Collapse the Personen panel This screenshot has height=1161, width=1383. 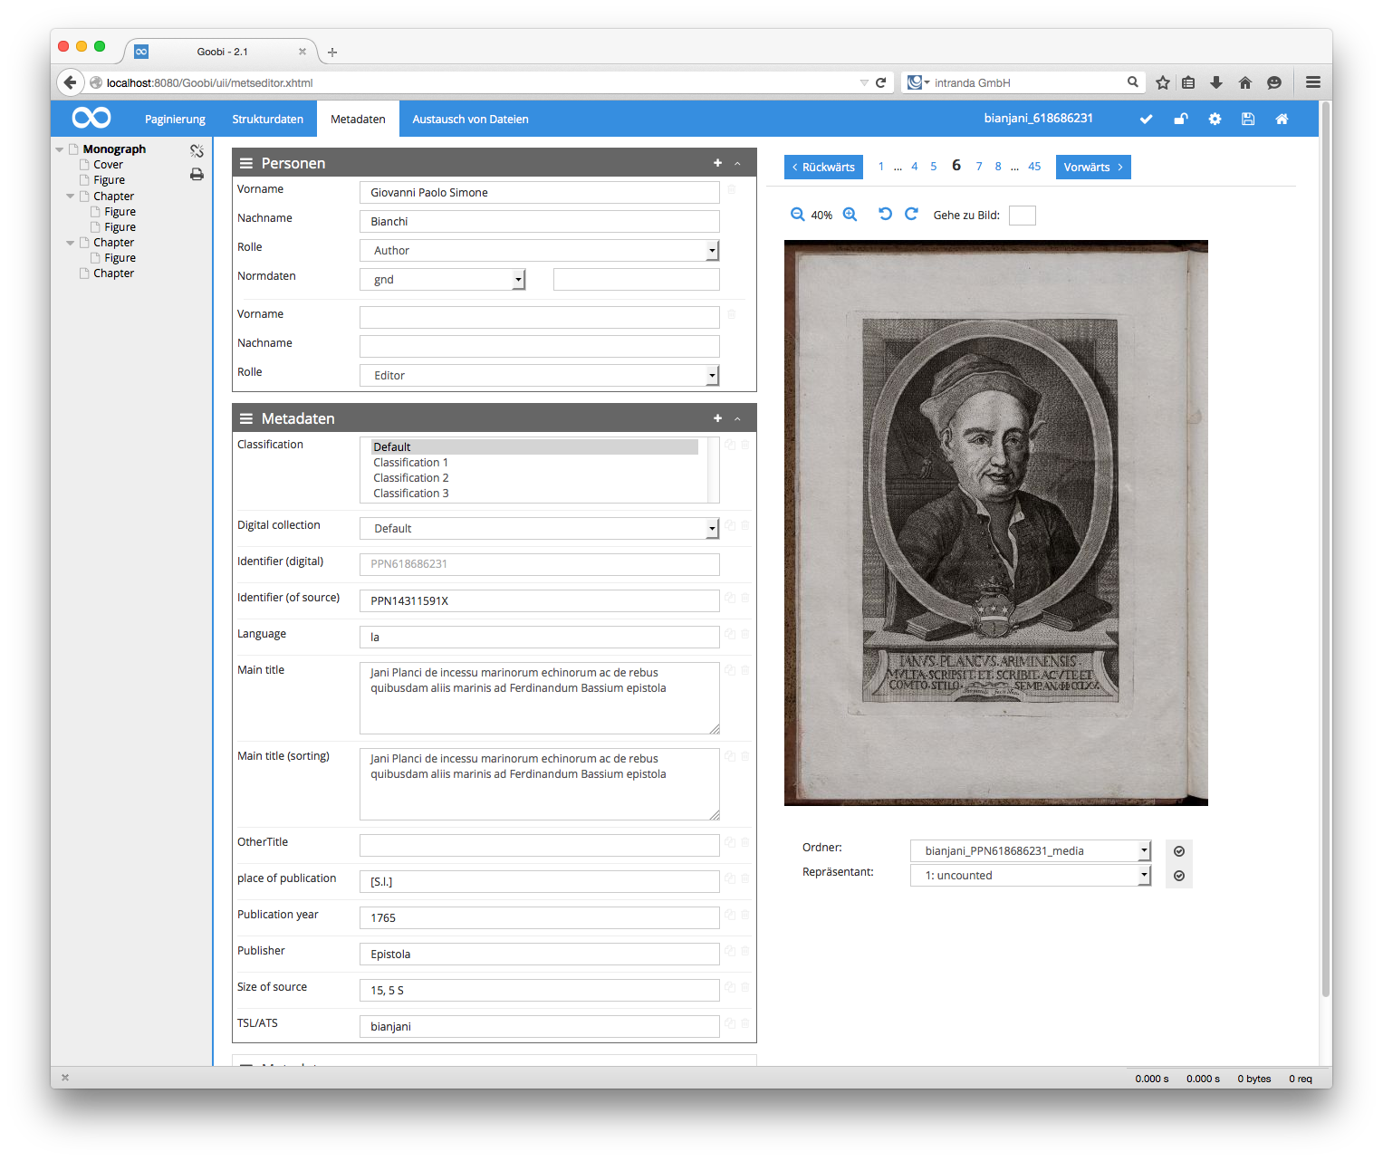coord(737,164)
